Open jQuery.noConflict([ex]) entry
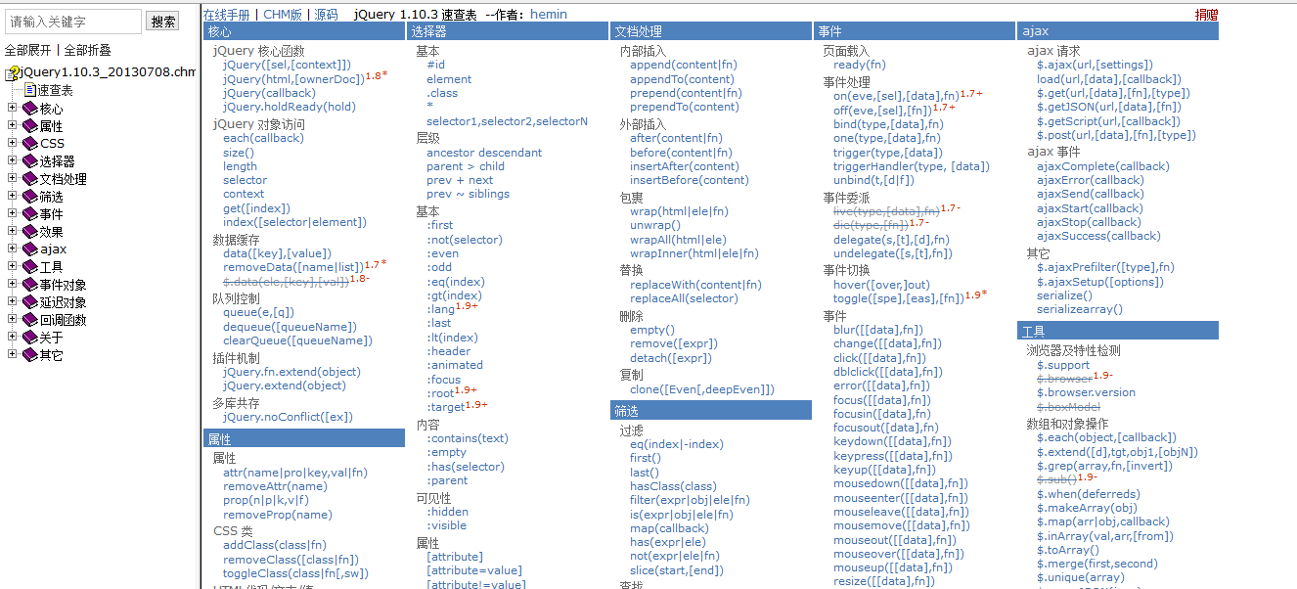 click(x=289, y=417)
